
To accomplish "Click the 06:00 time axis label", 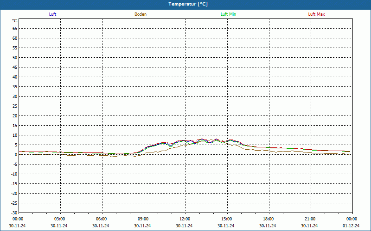I will [x=102, y=219].
